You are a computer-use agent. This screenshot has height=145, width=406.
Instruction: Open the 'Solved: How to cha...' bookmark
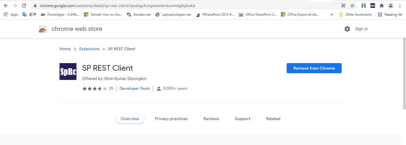[103, 15]
